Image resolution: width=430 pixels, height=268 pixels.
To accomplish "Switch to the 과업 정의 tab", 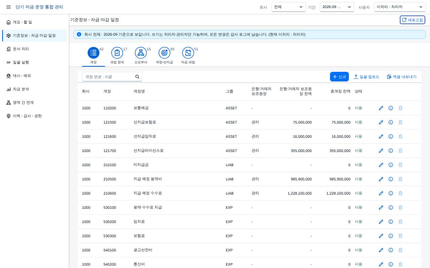I will [x=117, y=56].
